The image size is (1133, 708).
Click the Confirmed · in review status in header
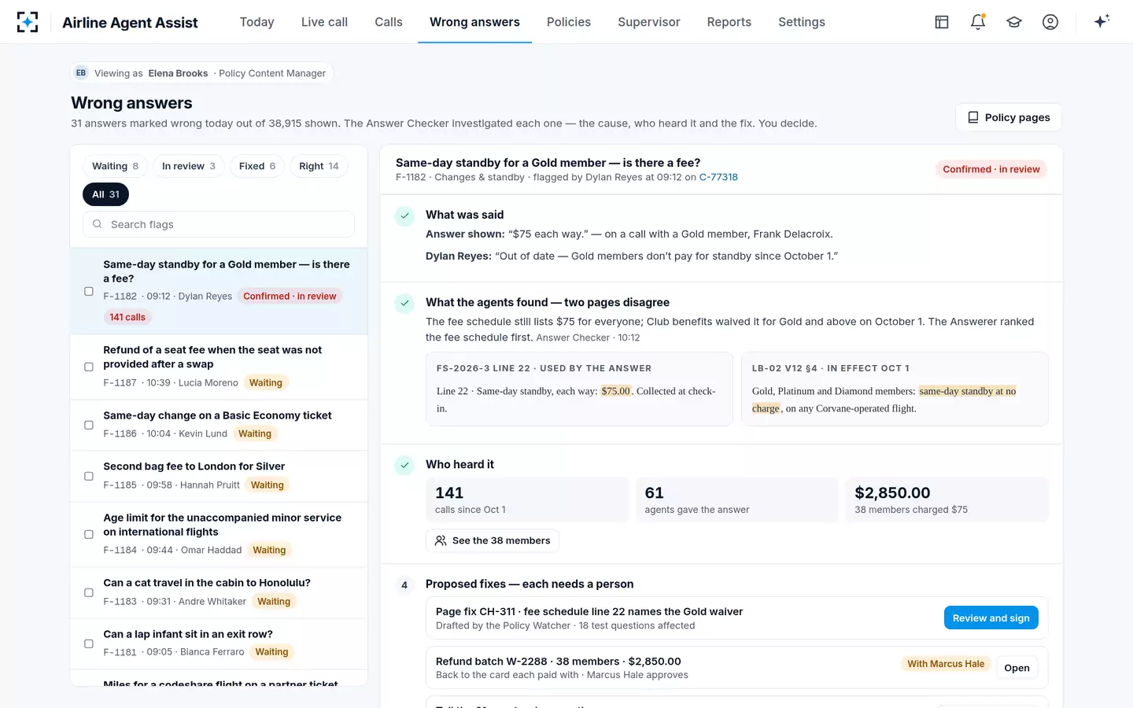click(991, 169)
